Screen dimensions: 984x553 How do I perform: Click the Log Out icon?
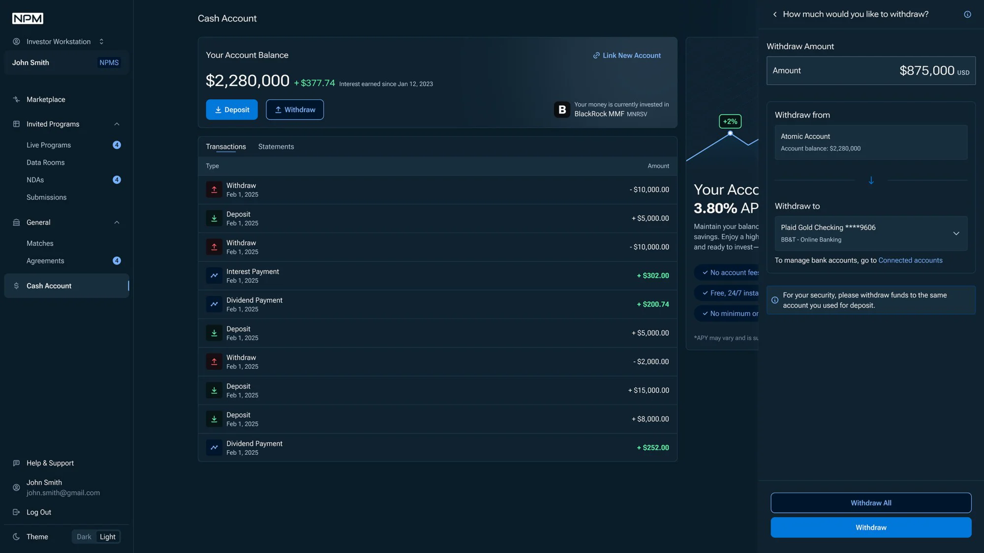click(16, 512)
